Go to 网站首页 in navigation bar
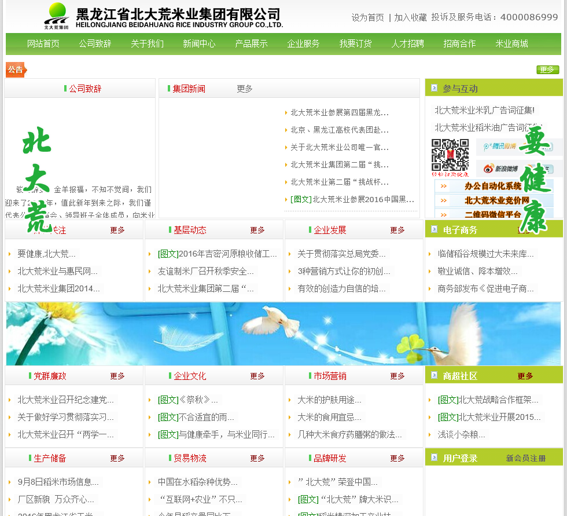 click(x=43, y=44)
